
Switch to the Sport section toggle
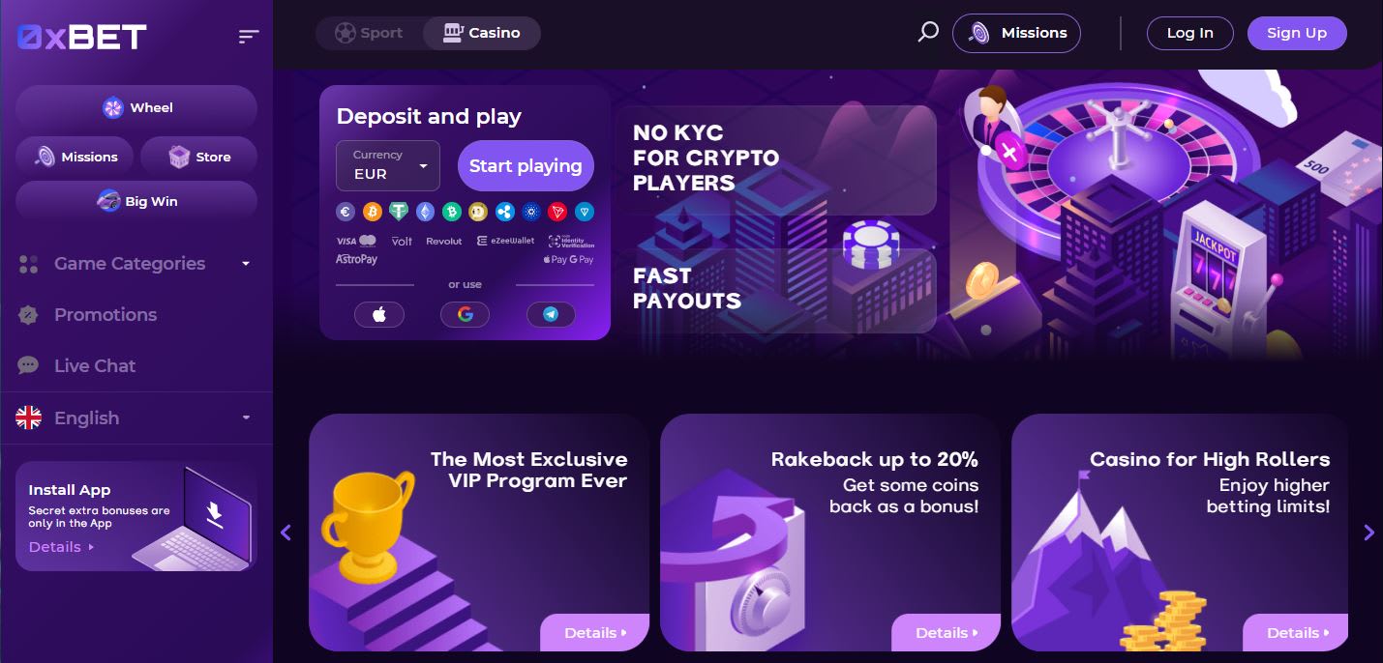point(370,33)
